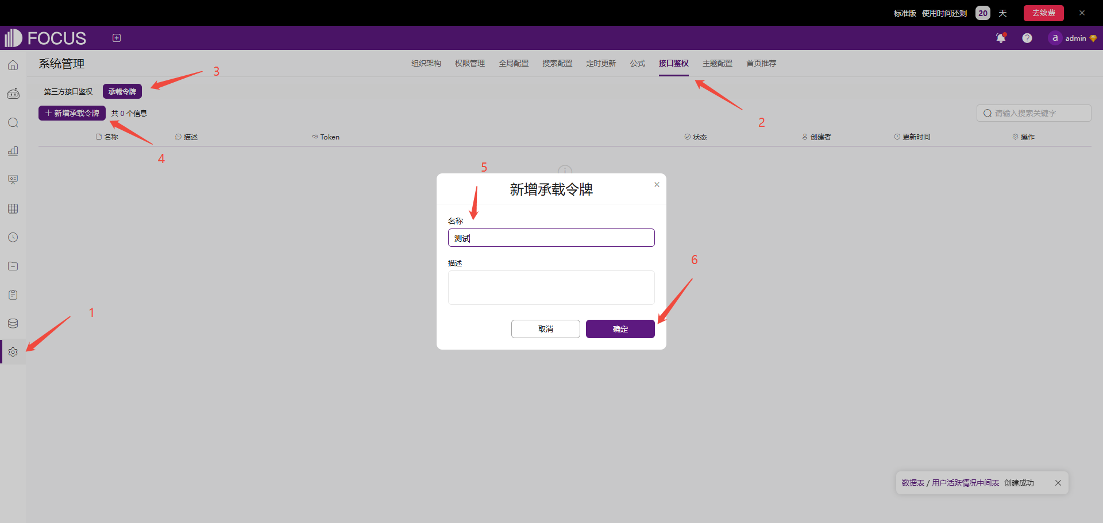Close the trial reminder banner at top
The height and width of the screenshot is (523, 1103).
click(1082, 13)
